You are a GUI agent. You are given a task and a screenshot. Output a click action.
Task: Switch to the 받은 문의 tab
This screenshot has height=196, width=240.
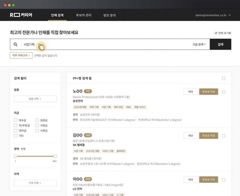pos(110,15)
